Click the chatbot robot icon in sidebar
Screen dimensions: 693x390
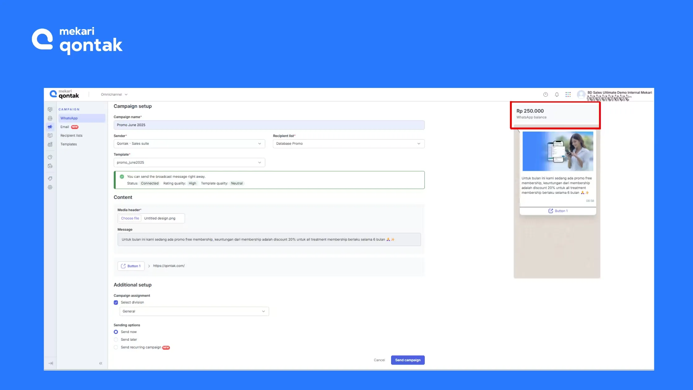(50, 144)
